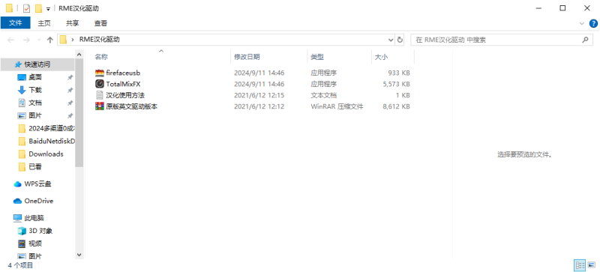Open 3D 对象 under 此电脑

(40, 231)
